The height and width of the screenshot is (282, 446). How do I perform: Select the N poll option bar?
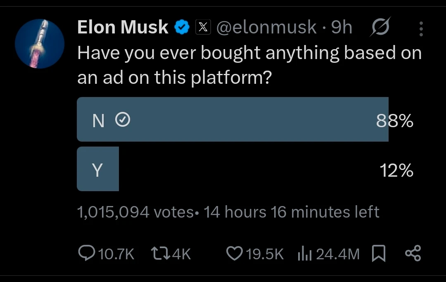[232, 120]
